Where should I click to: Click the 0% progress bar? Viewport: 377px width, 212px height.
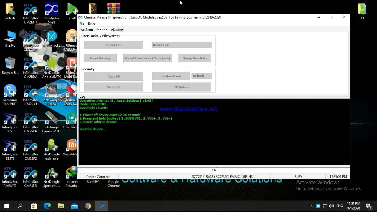[214, 170]
